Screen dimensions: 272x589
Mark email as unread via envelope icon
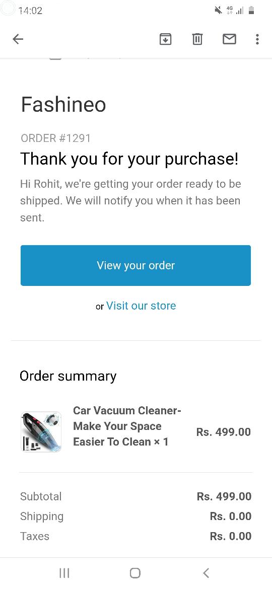point(229,39)
